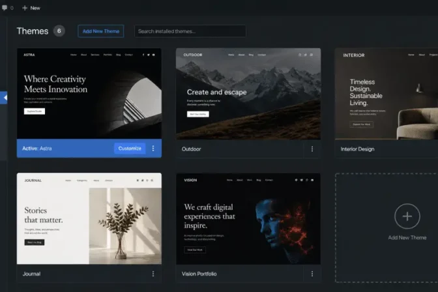This screenshot has height=292, width=438.
Task: Click the circled plus Add New Theme icon
Action: (407, 216)
